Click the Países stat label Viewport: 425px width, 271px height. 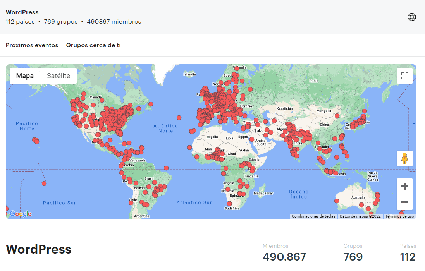408,246
